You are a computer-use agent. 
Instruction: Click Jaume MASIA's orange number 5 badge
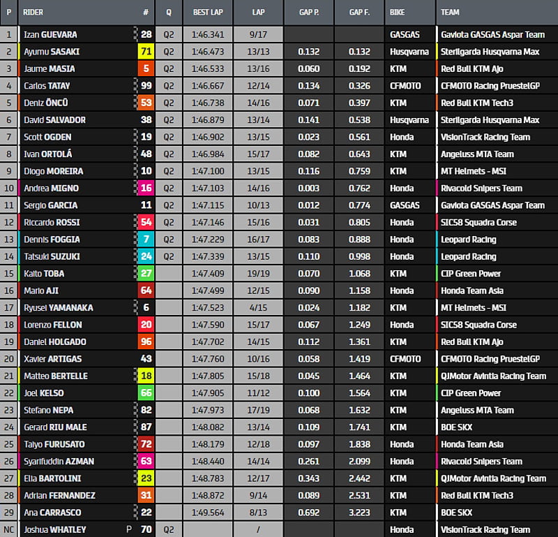146,68
